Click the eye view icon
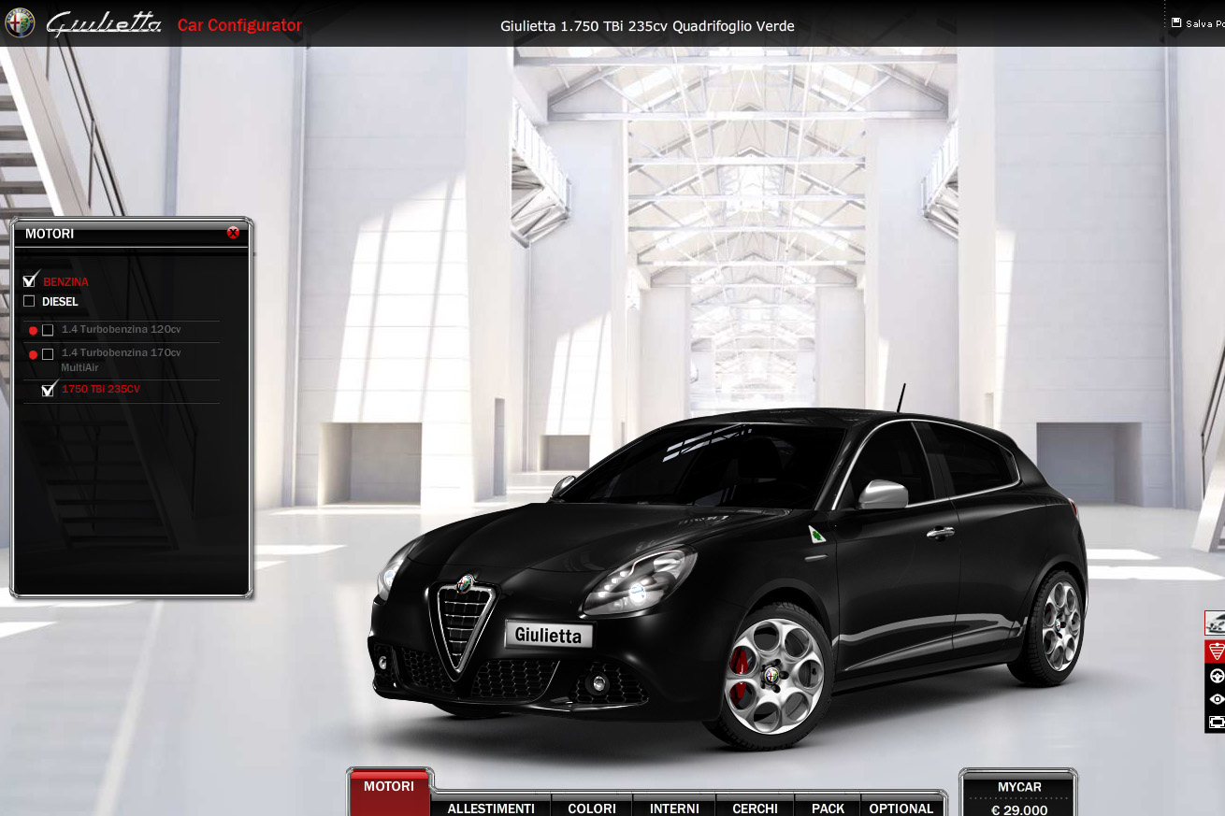The width and height of the screenshot is (1225, 816). coord(1216,699)
